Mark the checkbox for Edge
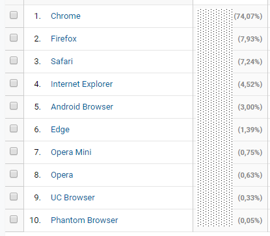Screen dimensions: 270x236 tap(14, 128)
